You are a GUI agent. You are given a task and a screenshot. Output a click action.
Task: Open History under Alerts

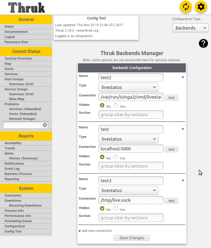coord(15,158)
